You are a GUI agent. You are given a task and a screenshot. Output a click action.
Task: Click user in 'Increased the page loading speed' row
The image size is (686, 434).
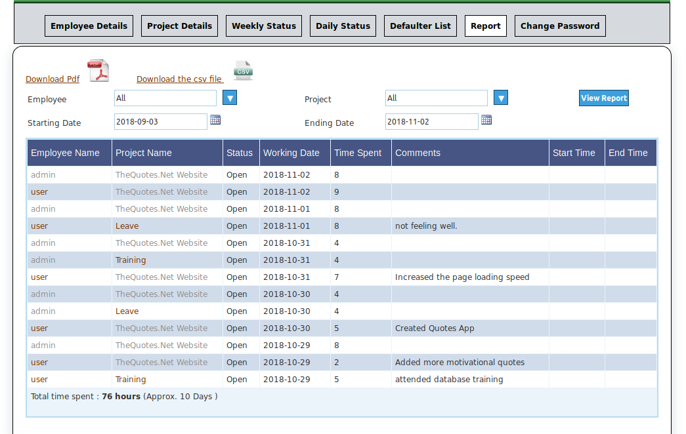coord(39,277)
